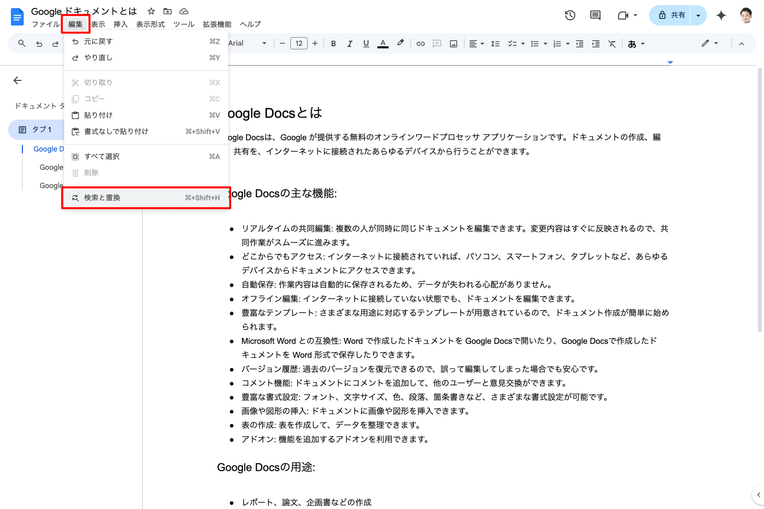Click the toolbar redo arrow

pyautogui.click(x=55, y=44)
